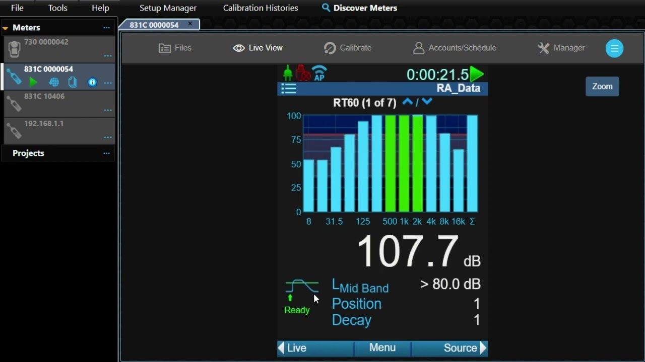Viewport: 645px width, 362px height.
Task: Click the elapsed time 0:00:21.5
Action: (x=437, y=75)
